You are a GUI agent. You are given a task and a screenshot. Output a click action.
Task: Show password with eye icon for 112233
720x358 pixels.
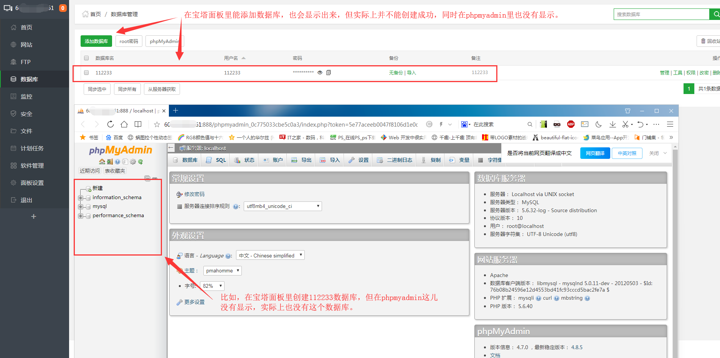pos(320,73)
